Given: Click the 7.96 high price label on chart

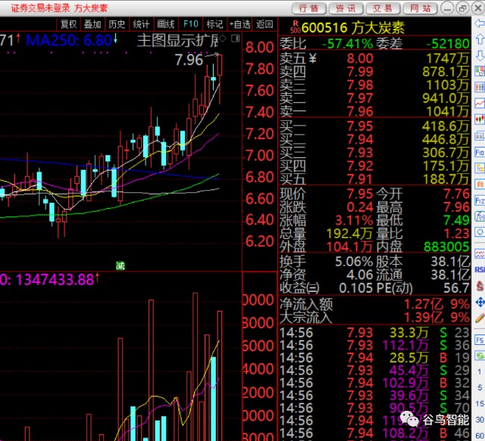Looking at the screenshot, I should (x=189, y=60).
